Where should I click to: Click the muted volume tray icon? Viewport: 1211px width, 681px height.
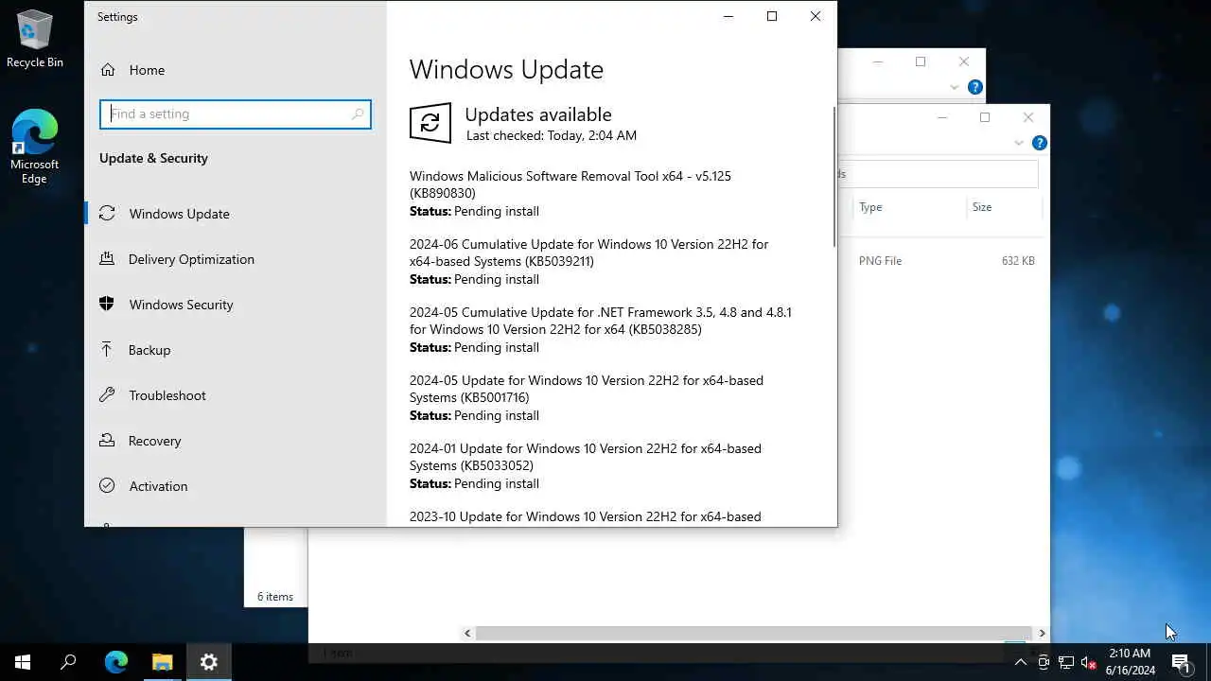coord(1088,662)
